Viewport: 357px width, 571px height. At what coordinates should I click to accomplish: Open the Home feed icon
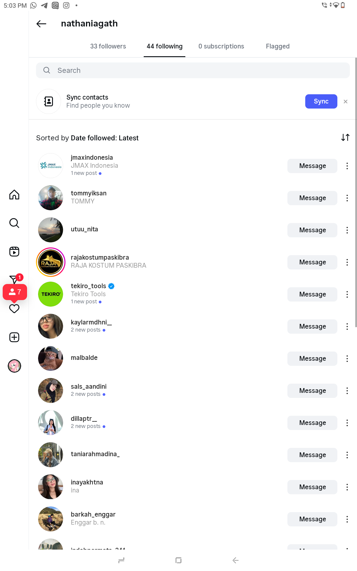tap(14, 195)
